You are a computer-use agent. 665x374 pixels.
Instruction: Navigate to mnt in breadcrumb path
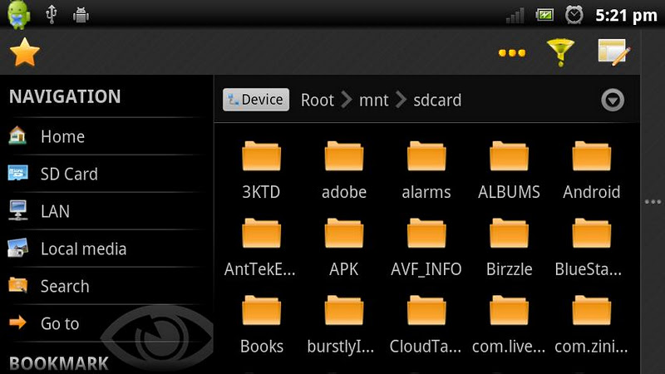373,101
